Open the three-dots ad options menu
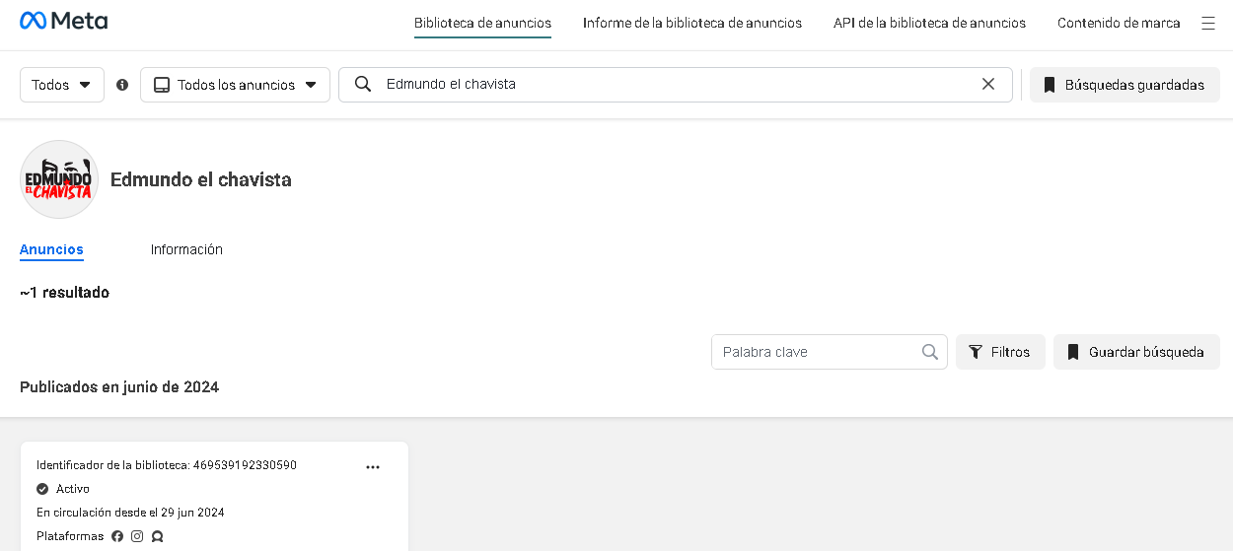Screen dimensions: 1233x551 (373, 467)
